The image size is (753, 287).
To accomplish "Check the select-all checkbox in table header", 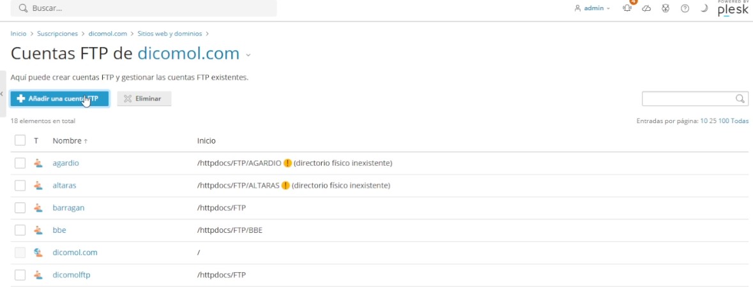I will 20,140.
